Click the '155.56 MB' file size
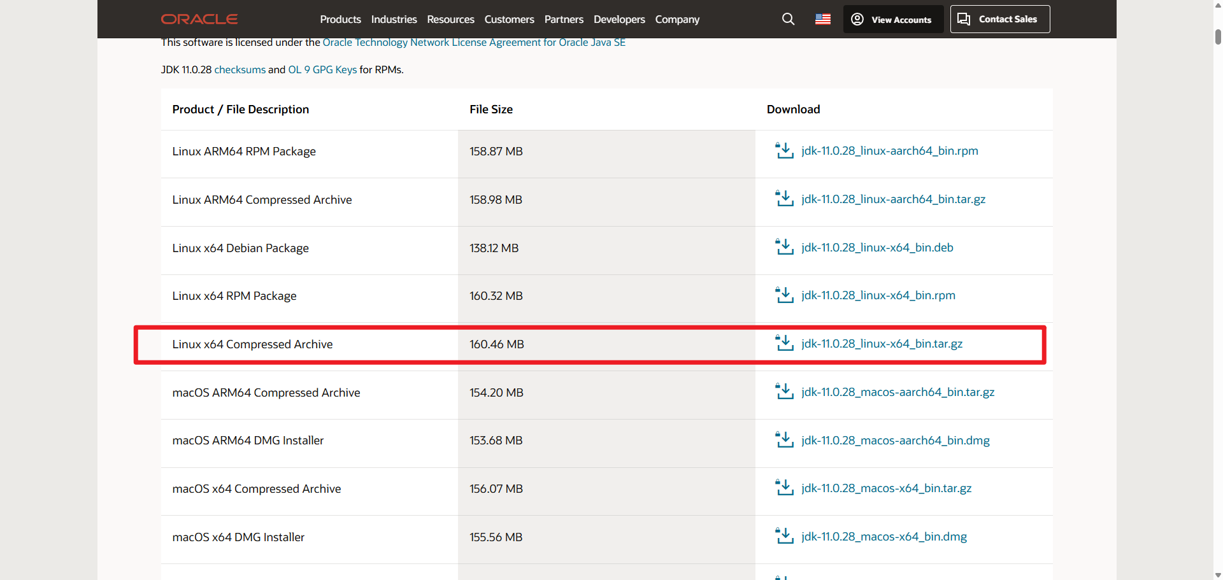This screenshot has width=1223, height=580. 496,537
